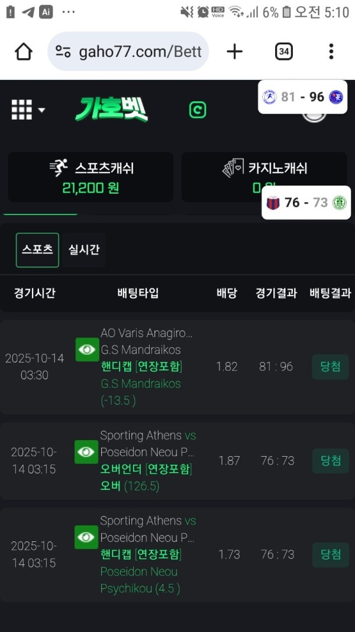Tap 당첨 result for G.S Mandraikos bet

click(x=330, y=367)
